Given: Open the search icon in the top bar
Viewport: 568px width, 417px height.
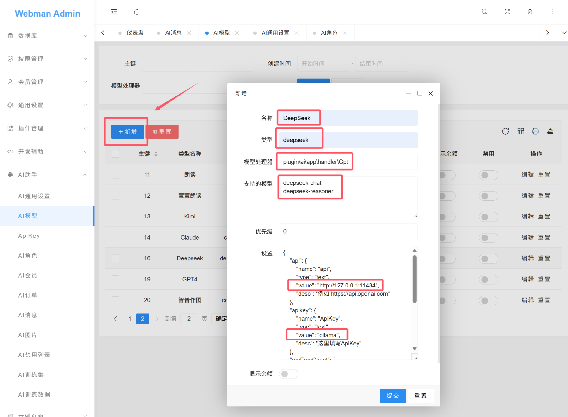Looking at the screenshot, I should (484, 12).
